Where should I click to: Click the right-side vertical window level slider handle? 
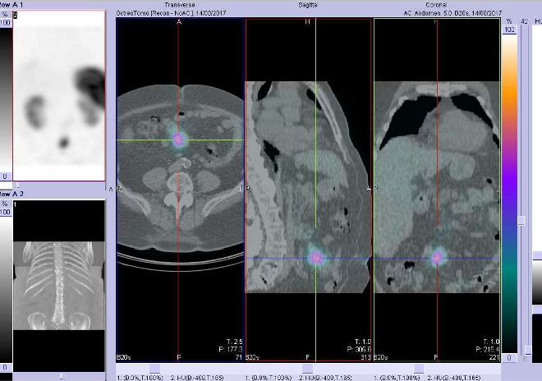[522, 220]
